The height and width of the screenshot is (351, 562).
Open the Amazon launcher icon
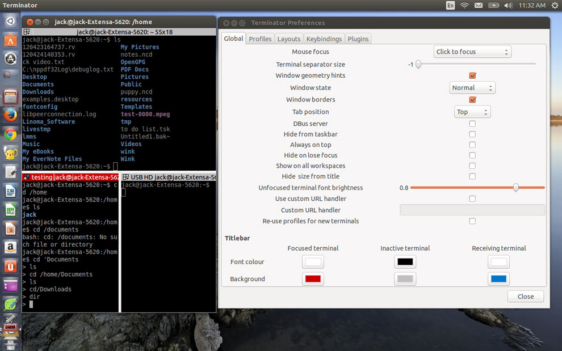click(10, 247)
